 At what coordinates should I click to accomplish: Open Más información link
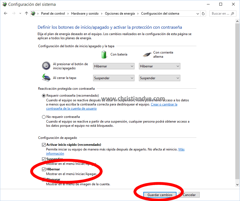point(115,151)
